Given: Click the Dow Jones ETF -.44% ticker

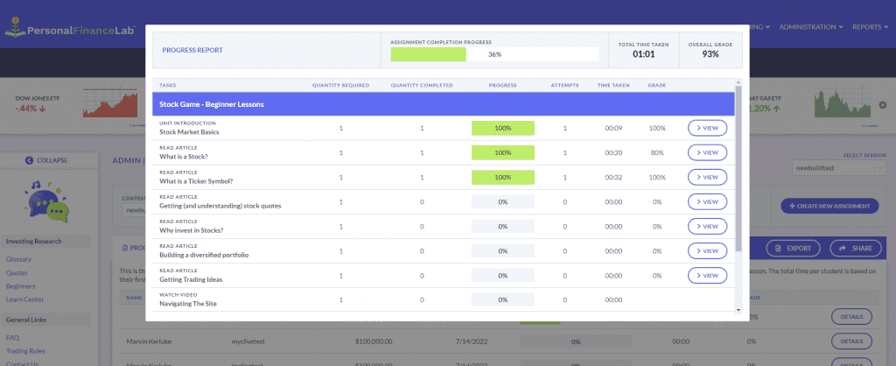Looking at the screenshot, I should pos(37,104).
